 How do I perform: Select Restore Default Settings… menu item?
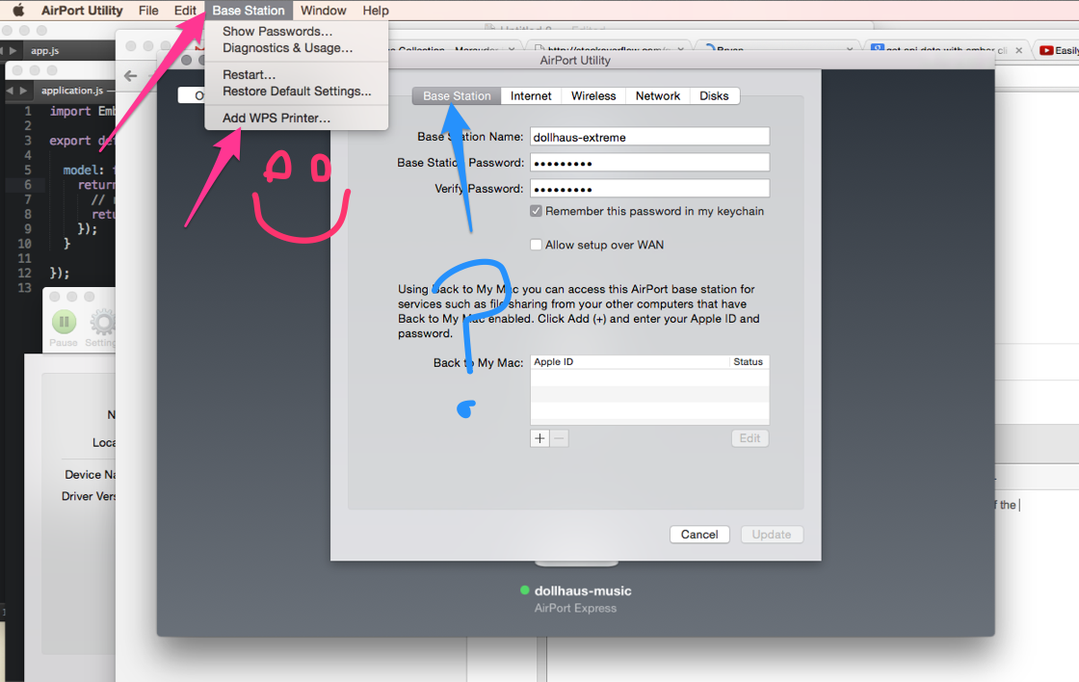click(x=297, y=91)
